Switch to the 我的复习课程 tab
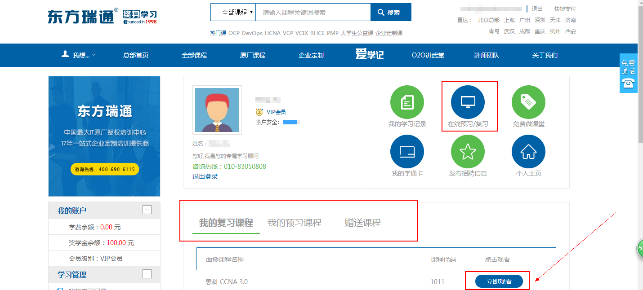This screenshot has height=290, width=643. click(226, 223)
